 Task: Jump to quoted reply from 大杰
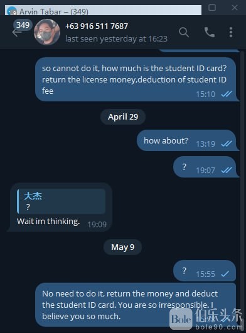[61, 201]
